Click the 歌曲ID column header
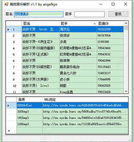 110,24
